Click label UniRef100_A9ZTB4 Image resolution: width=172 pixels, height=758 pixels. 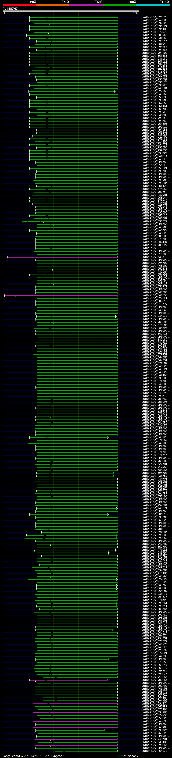tap(154, 281)
